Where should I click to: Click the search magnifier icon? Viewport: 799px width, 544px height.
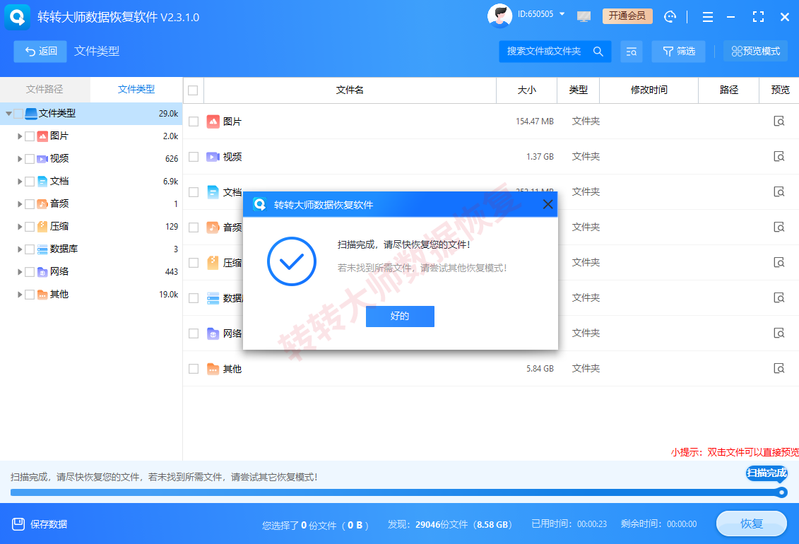pos(599,52)
